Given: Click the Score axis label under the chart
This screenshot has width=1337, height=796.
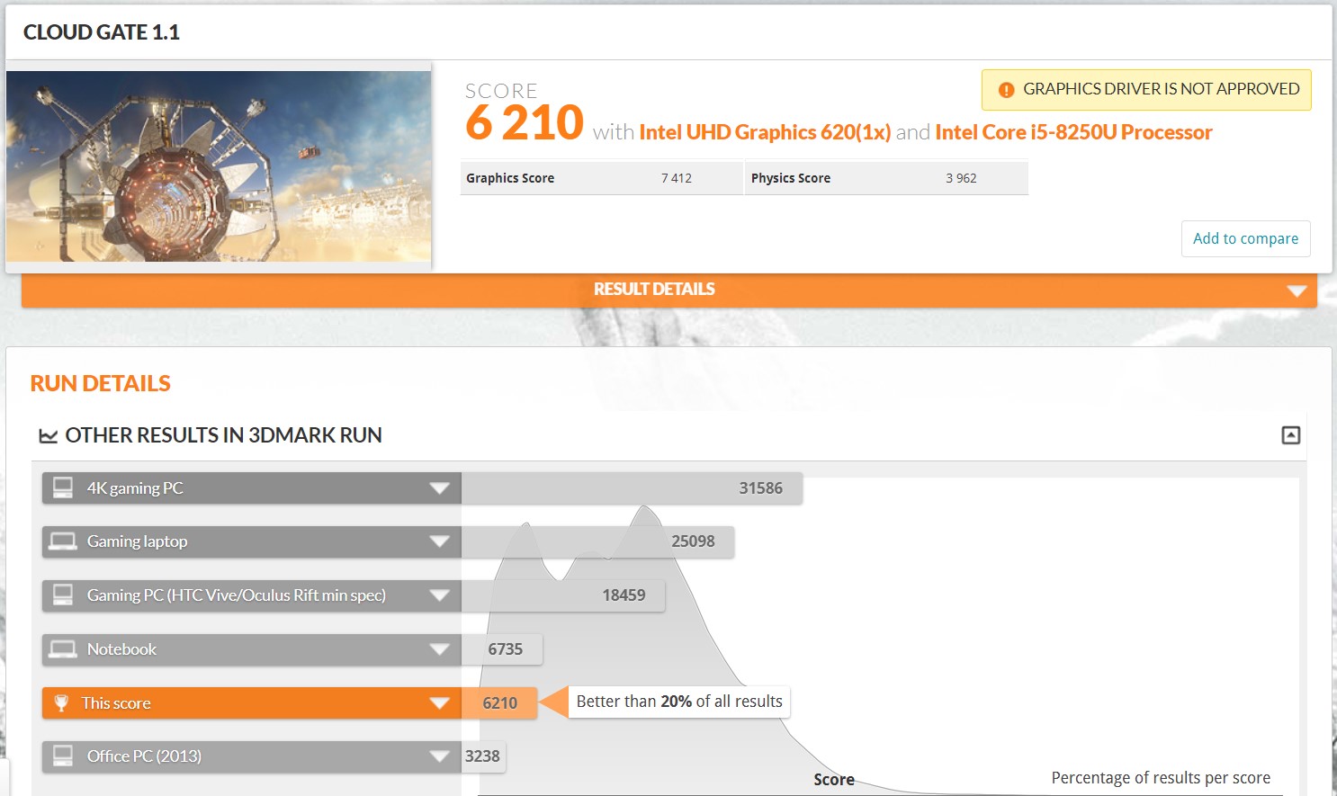Looking at the screenshot, I should [834, 780].
